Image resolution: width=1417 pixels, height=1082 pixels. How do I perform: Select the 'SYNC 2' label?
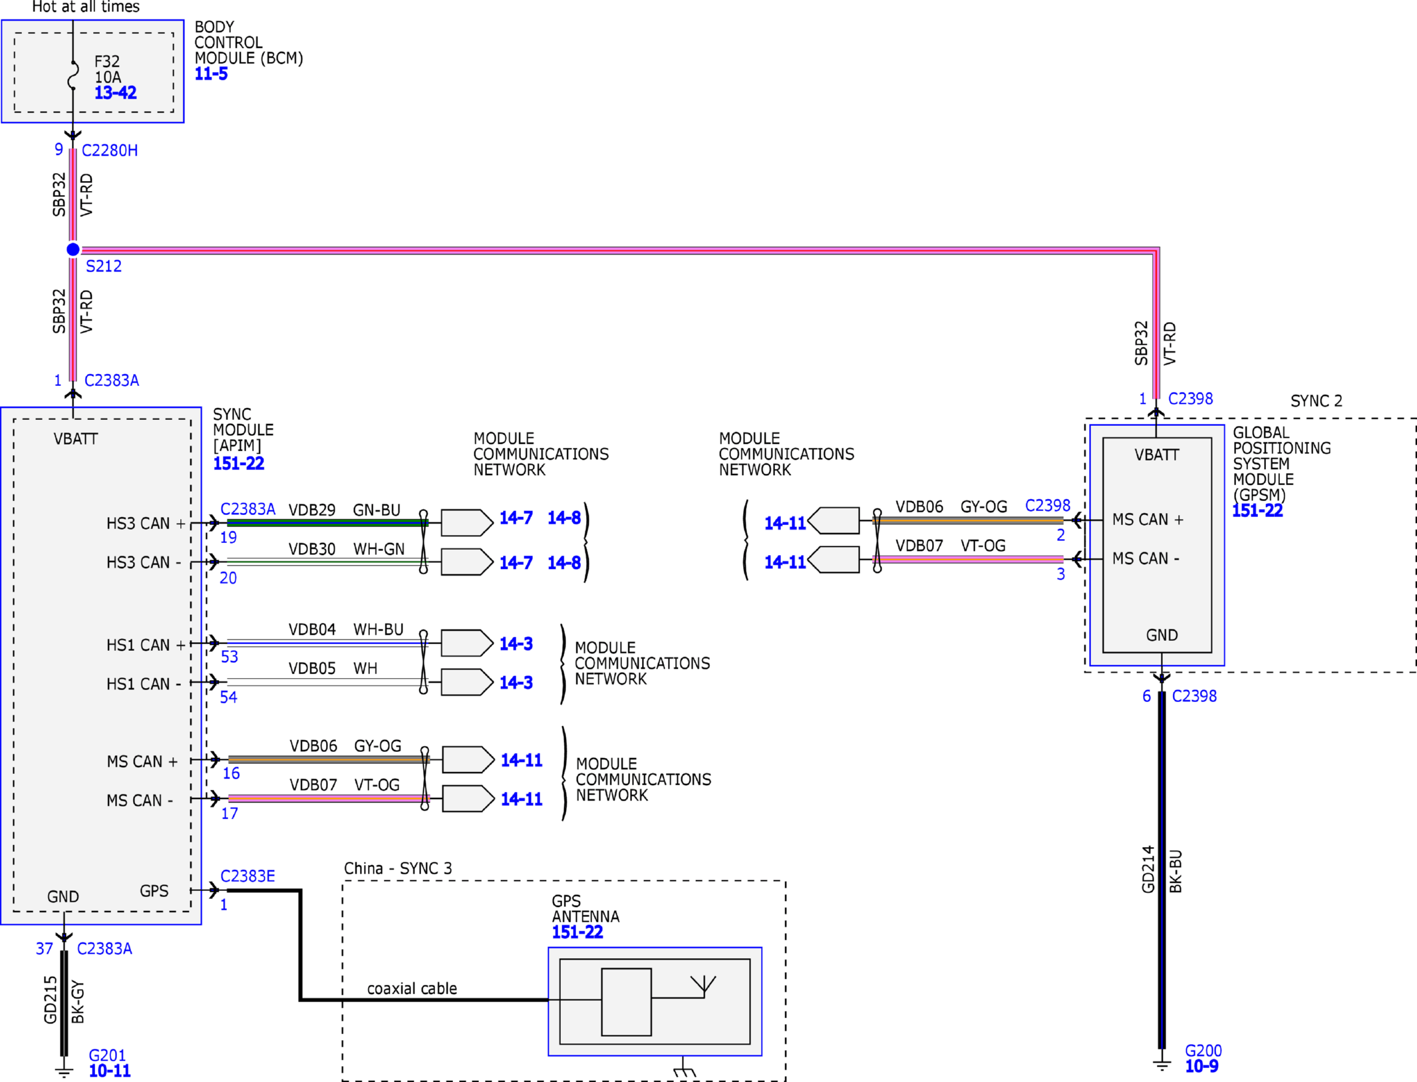pyautogui.click(x=1317, y=401)
